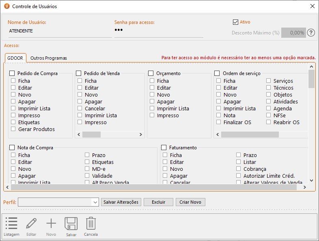Check Gerar Produtos under Pedido de Compra
319x241 pixels.
coord(13,129)
